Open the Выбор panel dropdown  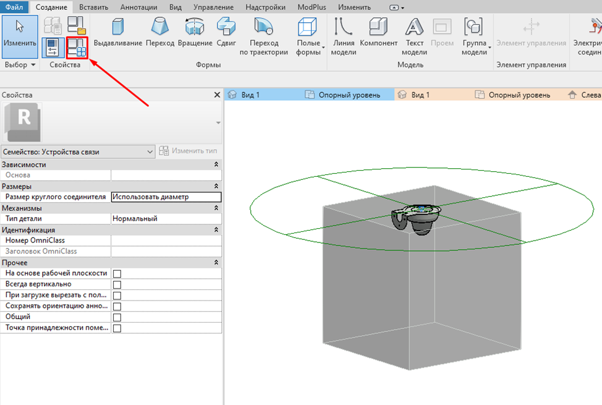click(x=20, y=65)
